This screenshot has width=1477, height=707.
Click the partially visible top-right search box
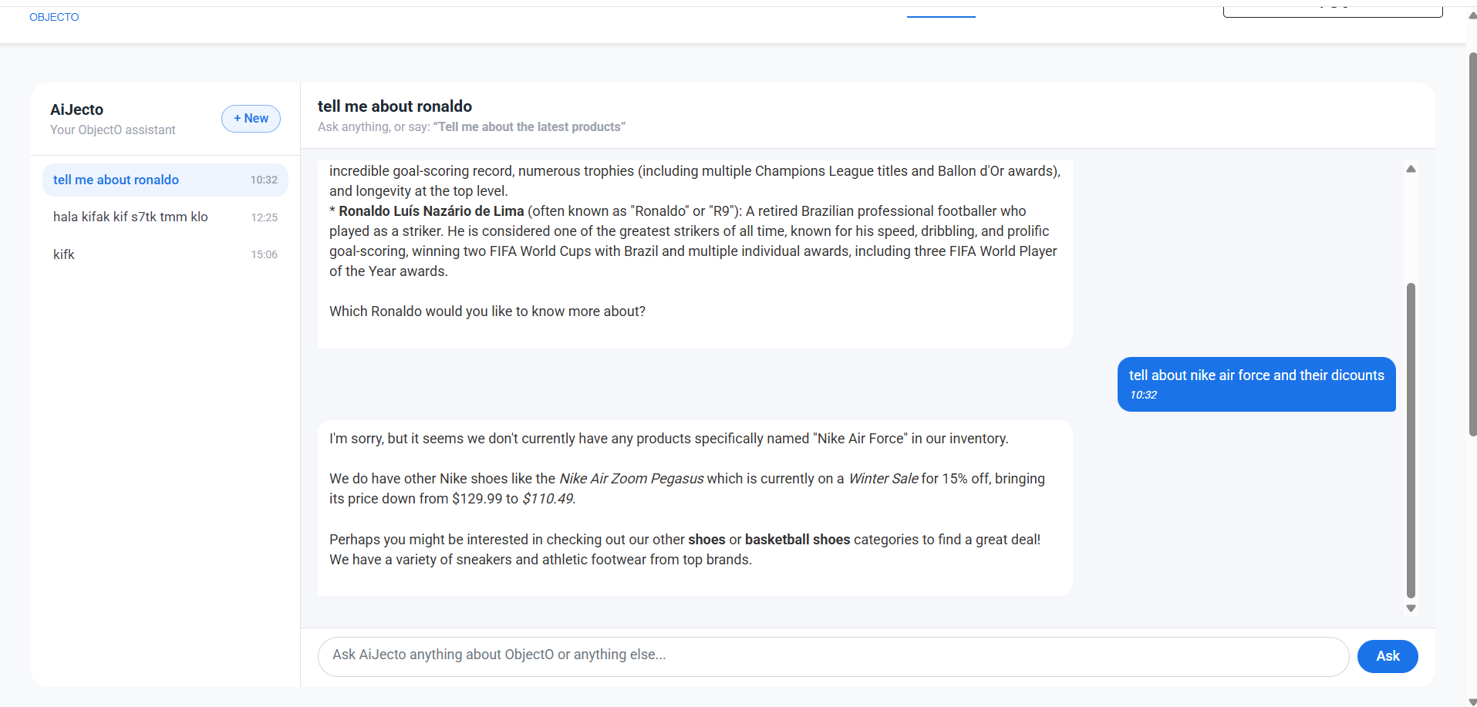coord(1332,11)
